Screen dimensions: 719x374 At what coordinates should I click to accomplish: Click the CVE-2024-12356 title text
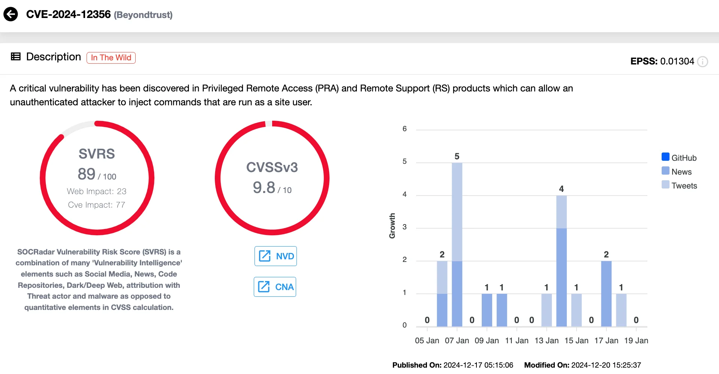click(x=68, y=14)
